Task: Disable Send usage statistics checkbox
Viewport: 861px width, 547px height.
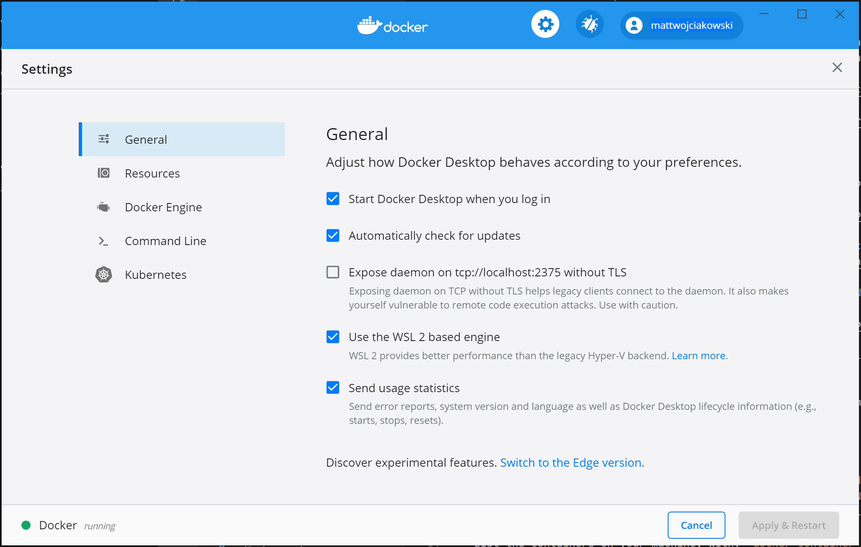Action: pyautogui.click(x=333, y=388)
